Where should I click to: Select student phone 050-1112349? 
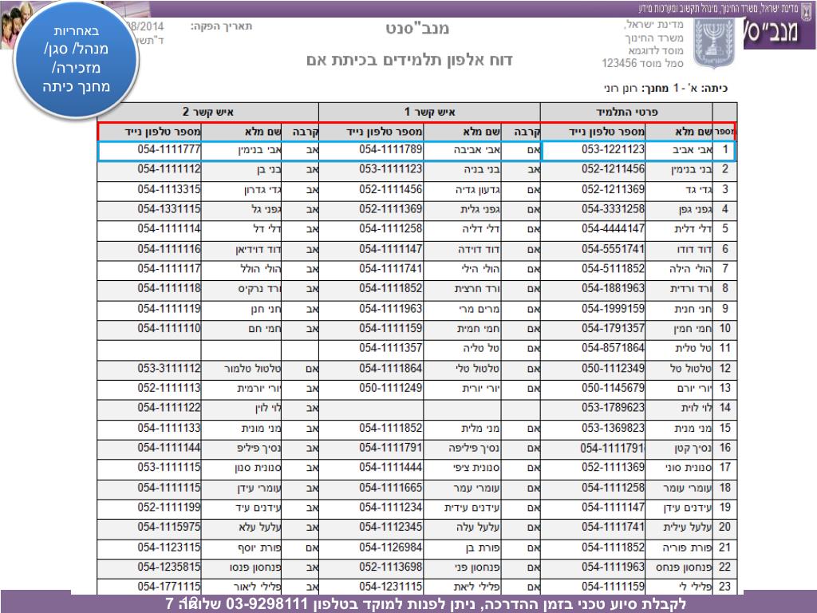pyautogui.click(x=613, y=369)
